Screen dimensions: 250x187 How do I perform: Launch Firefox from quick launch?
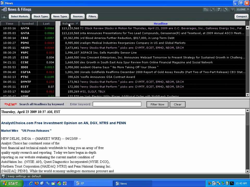(36, 183)
